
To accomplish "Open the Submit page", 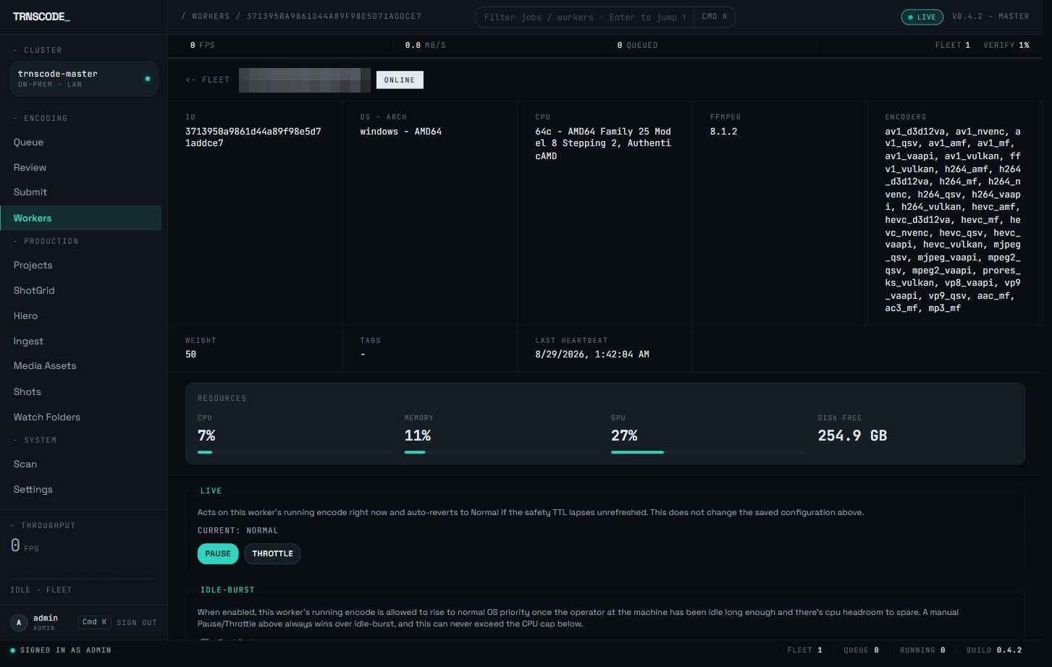I will click(x=80, y=192).
